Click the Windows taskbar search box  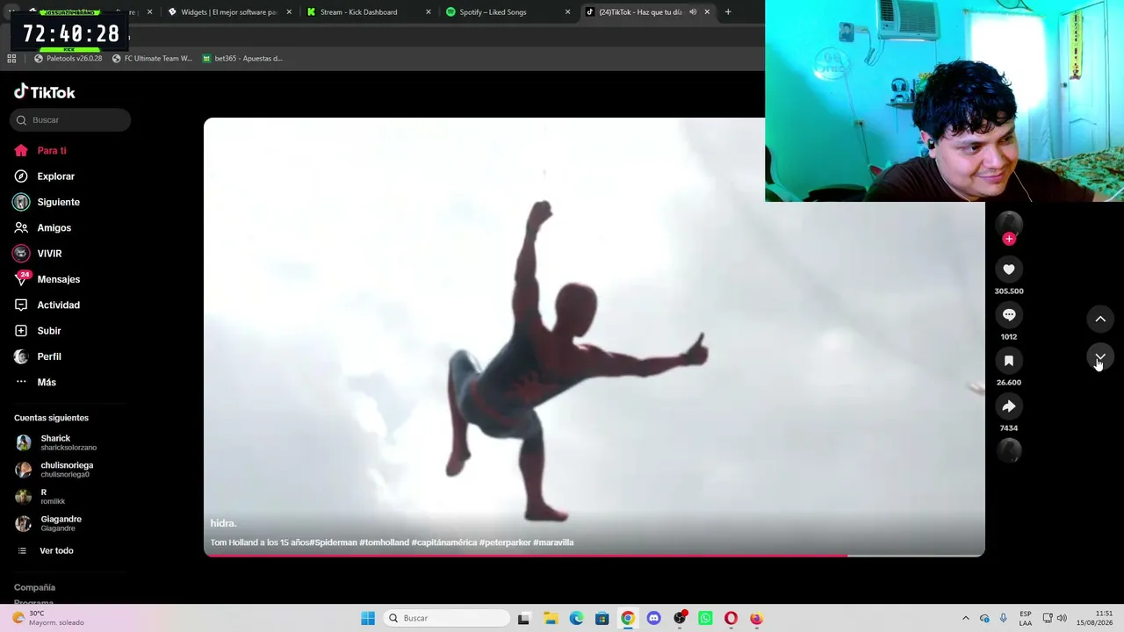point(446,618)
